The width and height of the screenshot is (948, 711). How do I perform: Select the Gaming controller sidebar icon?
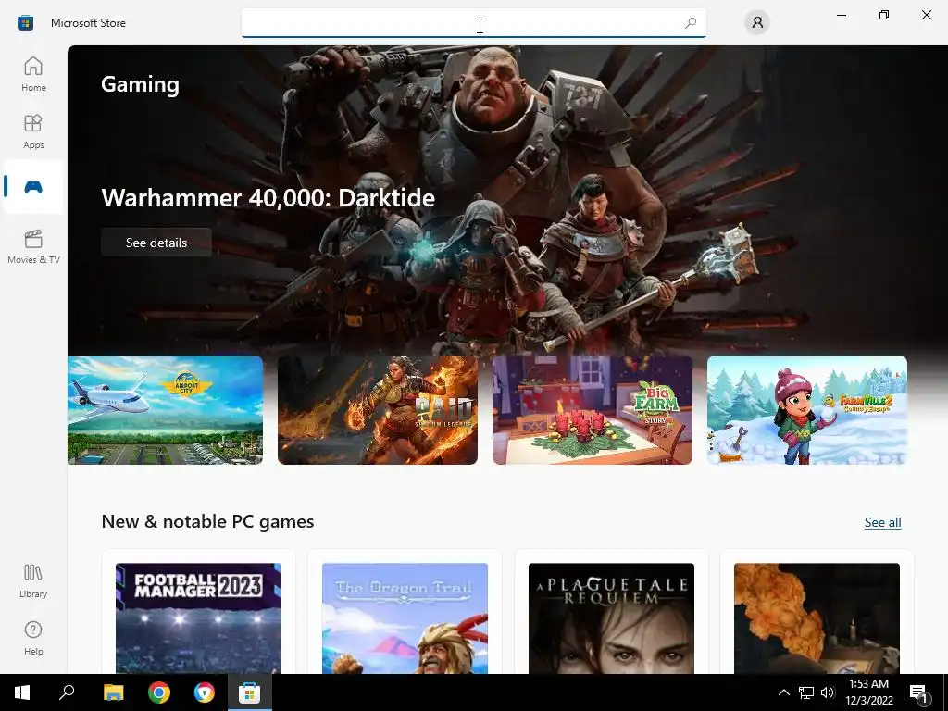tap(33, 187)
